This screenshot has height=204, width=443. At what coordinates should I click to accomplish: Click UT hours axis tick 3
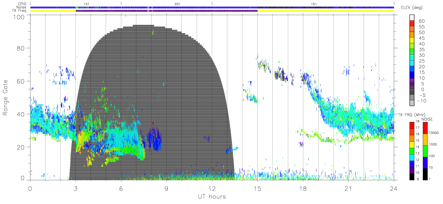pyautogui.click(x=75, y=188)
